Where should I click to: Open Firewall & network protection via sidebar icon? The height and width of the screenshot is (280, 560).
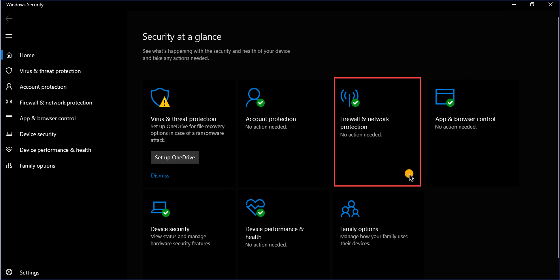coord(9,102)
